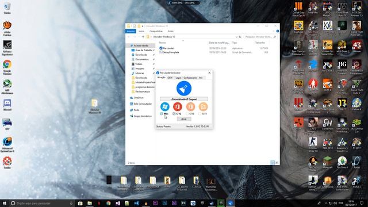This screenshot has width=368, height=207.
Task: Select the Re-Loader file in Explorer
Action: click(168, 48)
